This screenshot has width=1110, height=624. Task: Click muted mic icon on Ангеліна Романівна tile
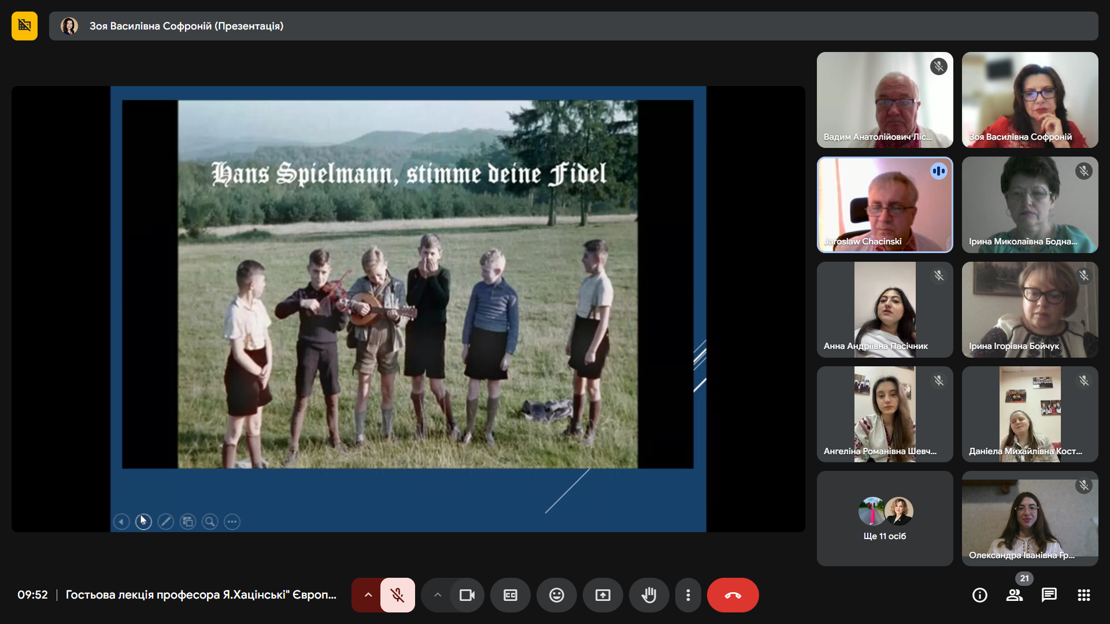tap(939, 381)
